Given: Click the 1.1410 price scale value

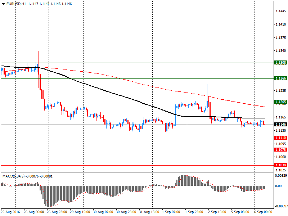Looking at the screenshot, I should 281,24.
